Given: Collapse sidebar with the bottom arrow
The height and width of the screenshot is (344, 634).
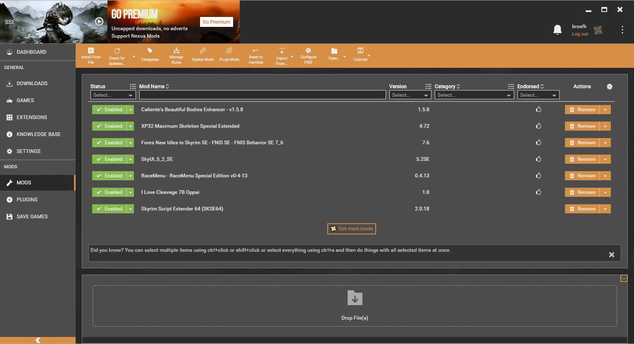Looking at the screenshot, I should (x=38, y=340).
